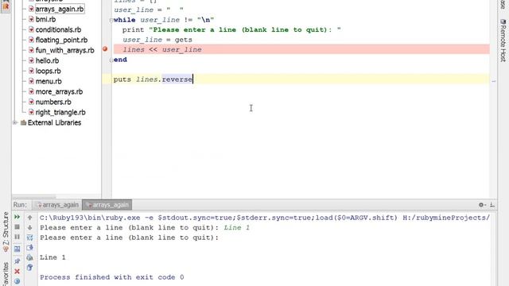Open more_arrays.rb file

tap(59, 92)
